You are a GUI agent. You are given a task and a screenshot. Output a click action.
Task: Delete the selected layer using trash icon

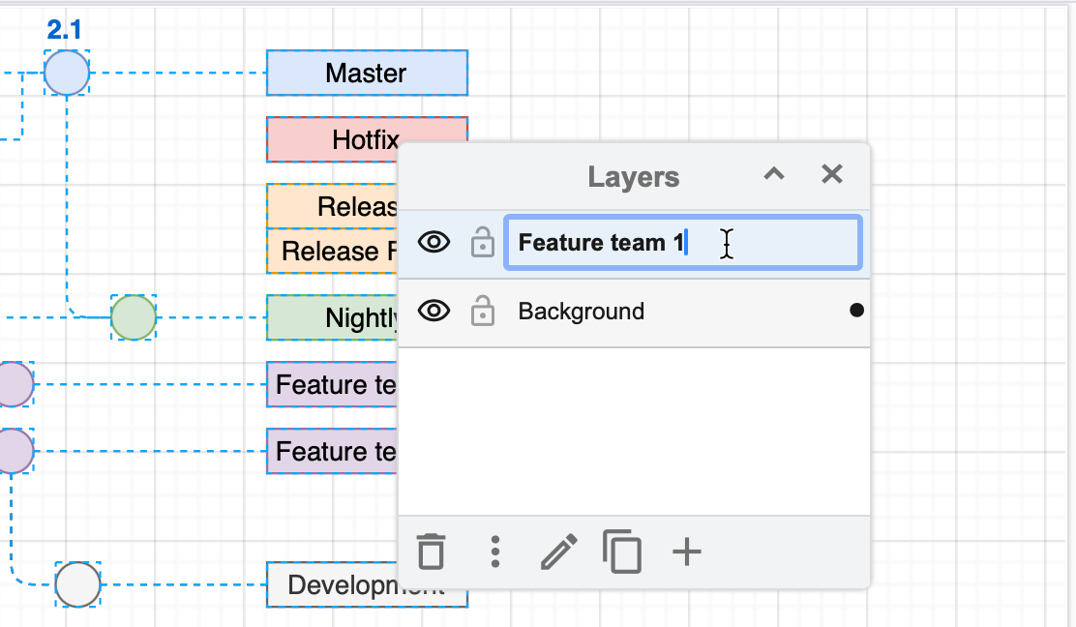click(x=432, y=552)
